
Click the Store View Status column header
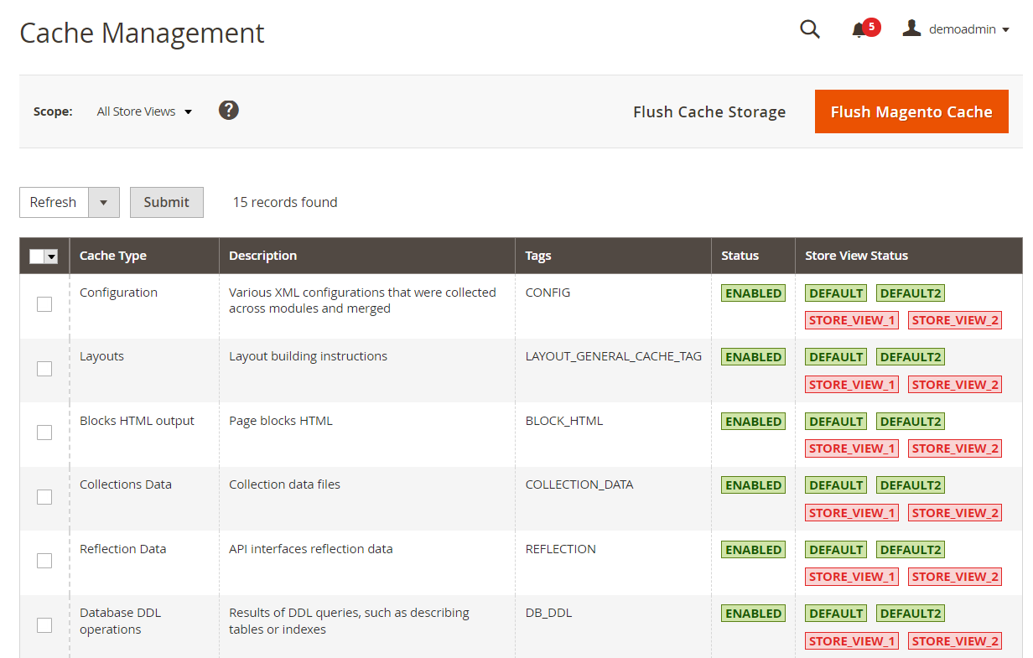tap(857, 256)
